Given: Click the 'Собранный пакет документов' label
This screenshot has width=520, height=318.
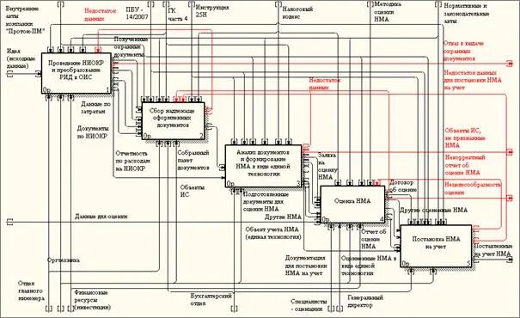Looking at the screenshot, I should point(193,160).
